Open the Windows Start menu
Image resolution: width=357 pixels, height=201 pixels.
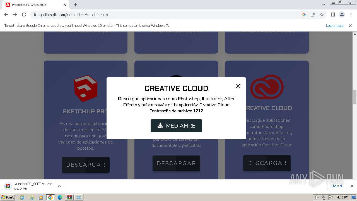coord(8,197)
